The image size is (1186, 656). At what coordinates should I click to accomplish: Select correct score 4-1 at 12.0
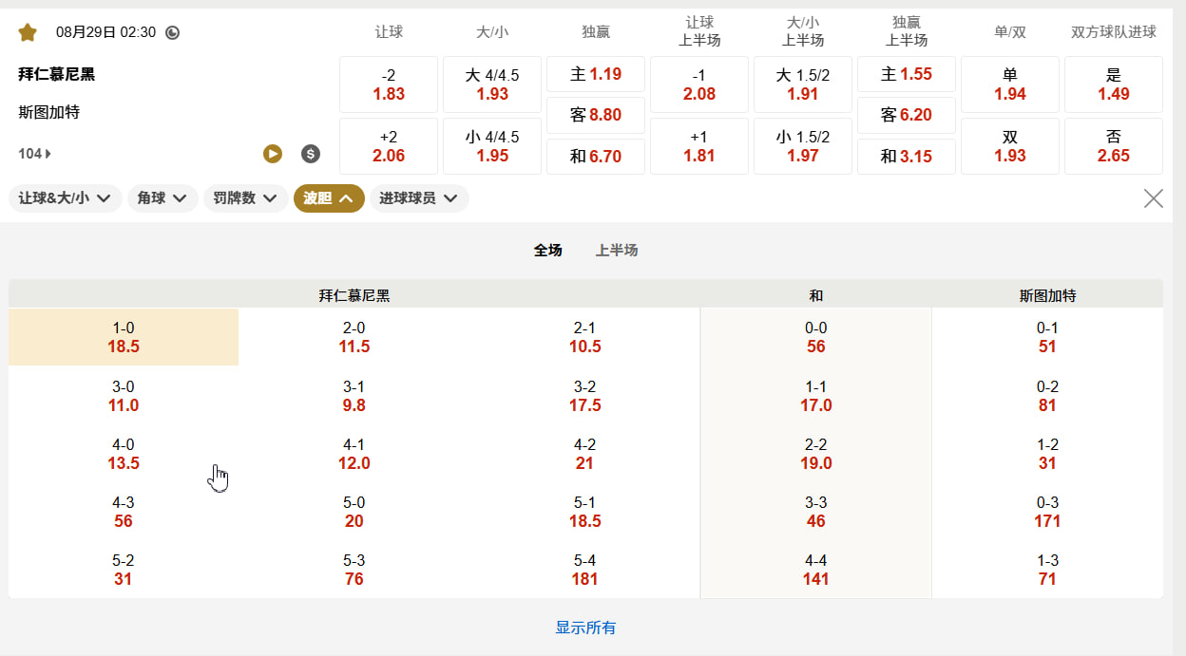354,454
